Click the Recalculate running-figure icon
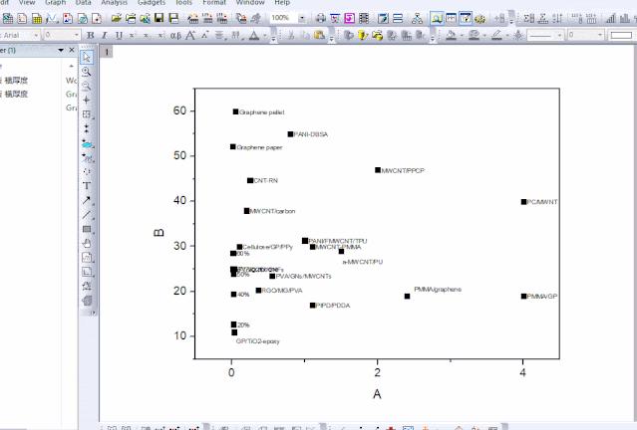This screenshot has width=637, height=430. tap(255, 18)
